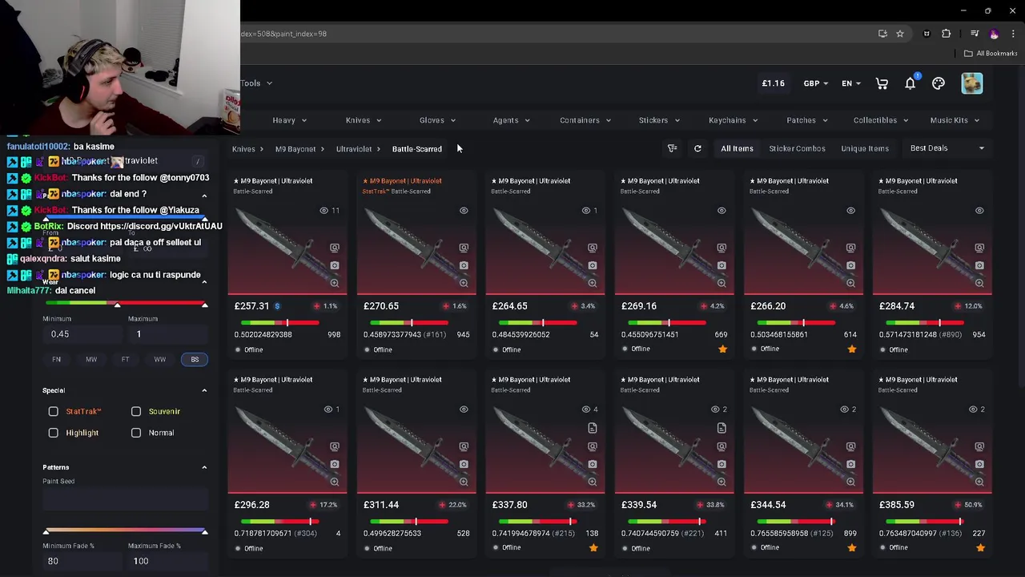Expand the Knives category menu
The width and height of the screenshot is (1025, 577).
coord(364,120)
